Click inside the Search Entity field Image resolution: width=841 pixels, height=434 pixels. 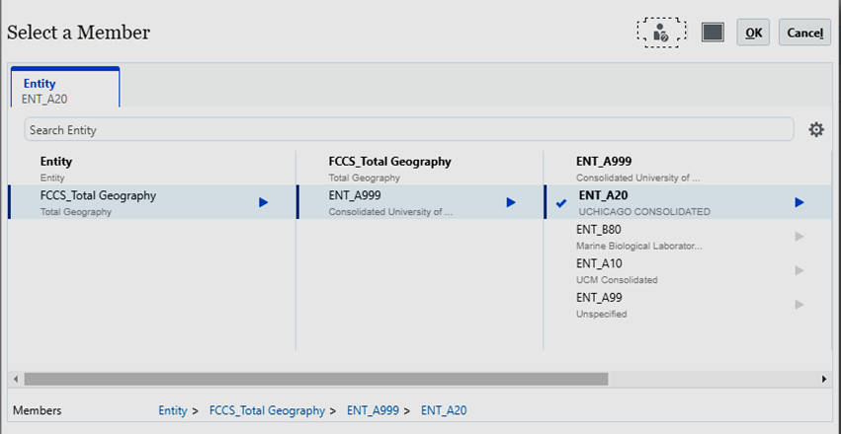coord(409,129)
